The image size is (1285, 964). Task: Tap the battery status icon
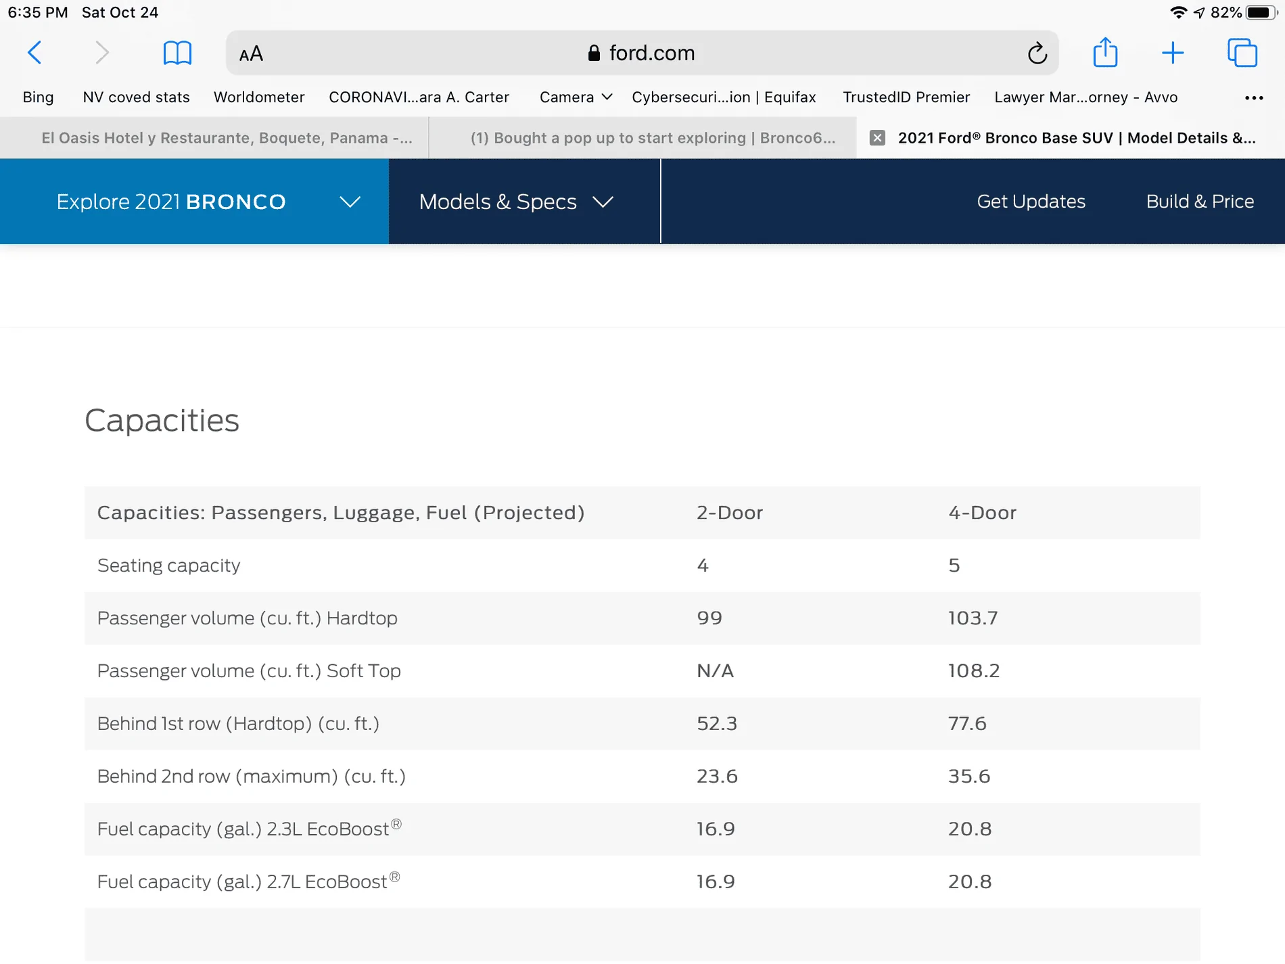coord(1260,12)
